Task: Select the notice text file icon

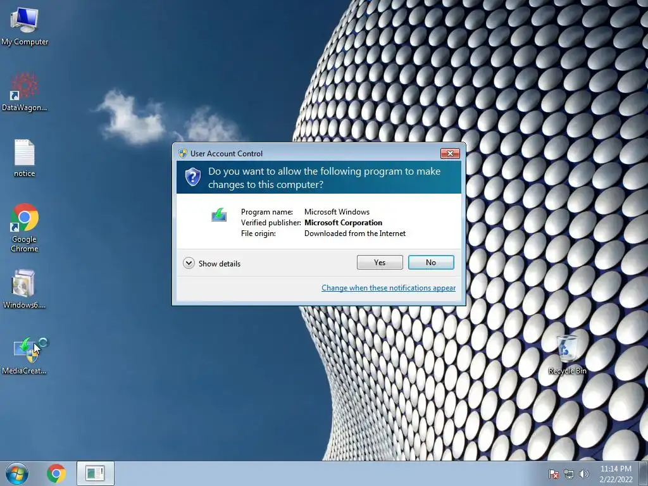Action: coord(25,158)
